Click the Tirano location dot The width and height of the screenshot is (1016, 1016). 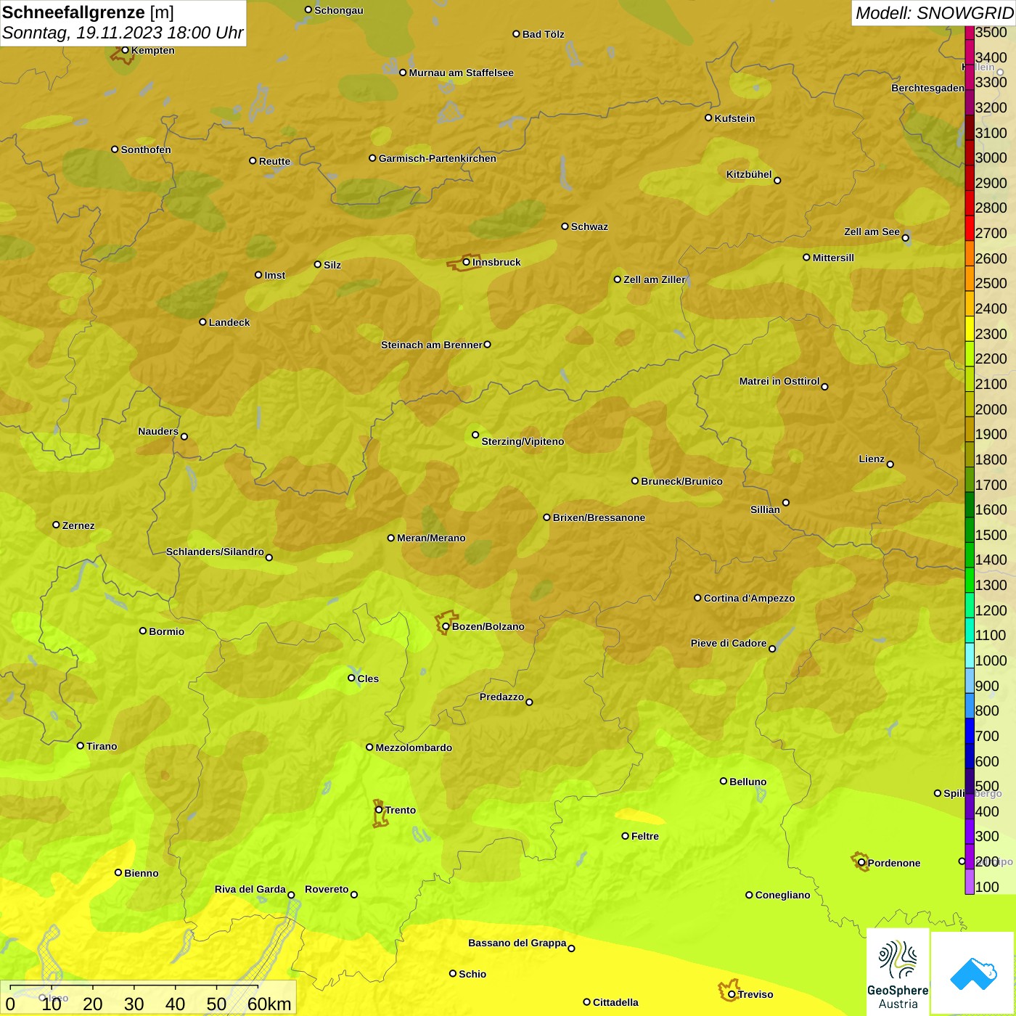(81, 745)
